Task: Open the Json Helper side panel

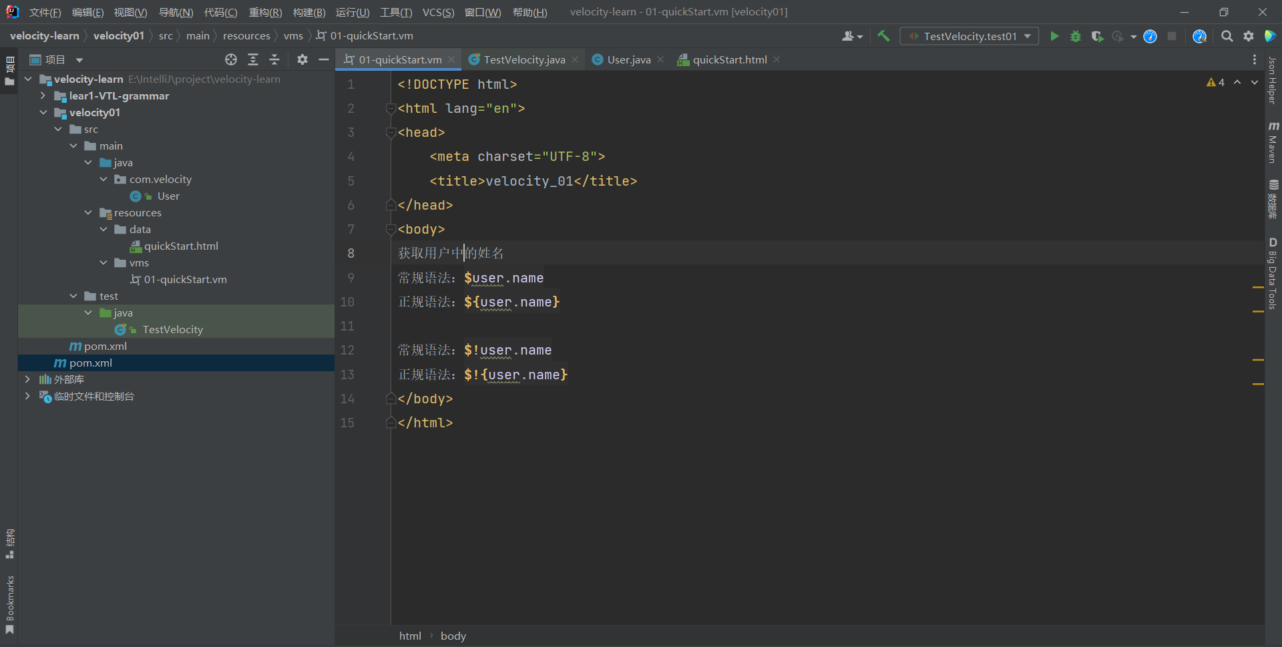Action: click(1273, 79)
